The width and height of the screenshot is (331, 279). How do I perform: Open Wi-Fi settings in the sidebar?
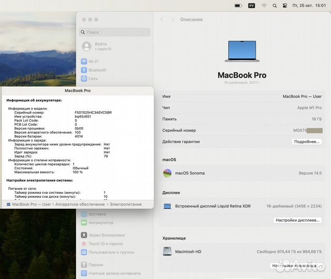(x=93, y=61)
